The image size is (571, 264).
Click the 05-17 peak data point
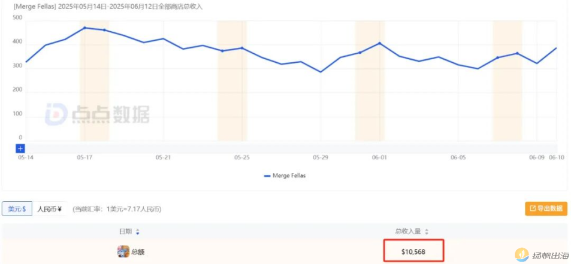pos(84,28)
